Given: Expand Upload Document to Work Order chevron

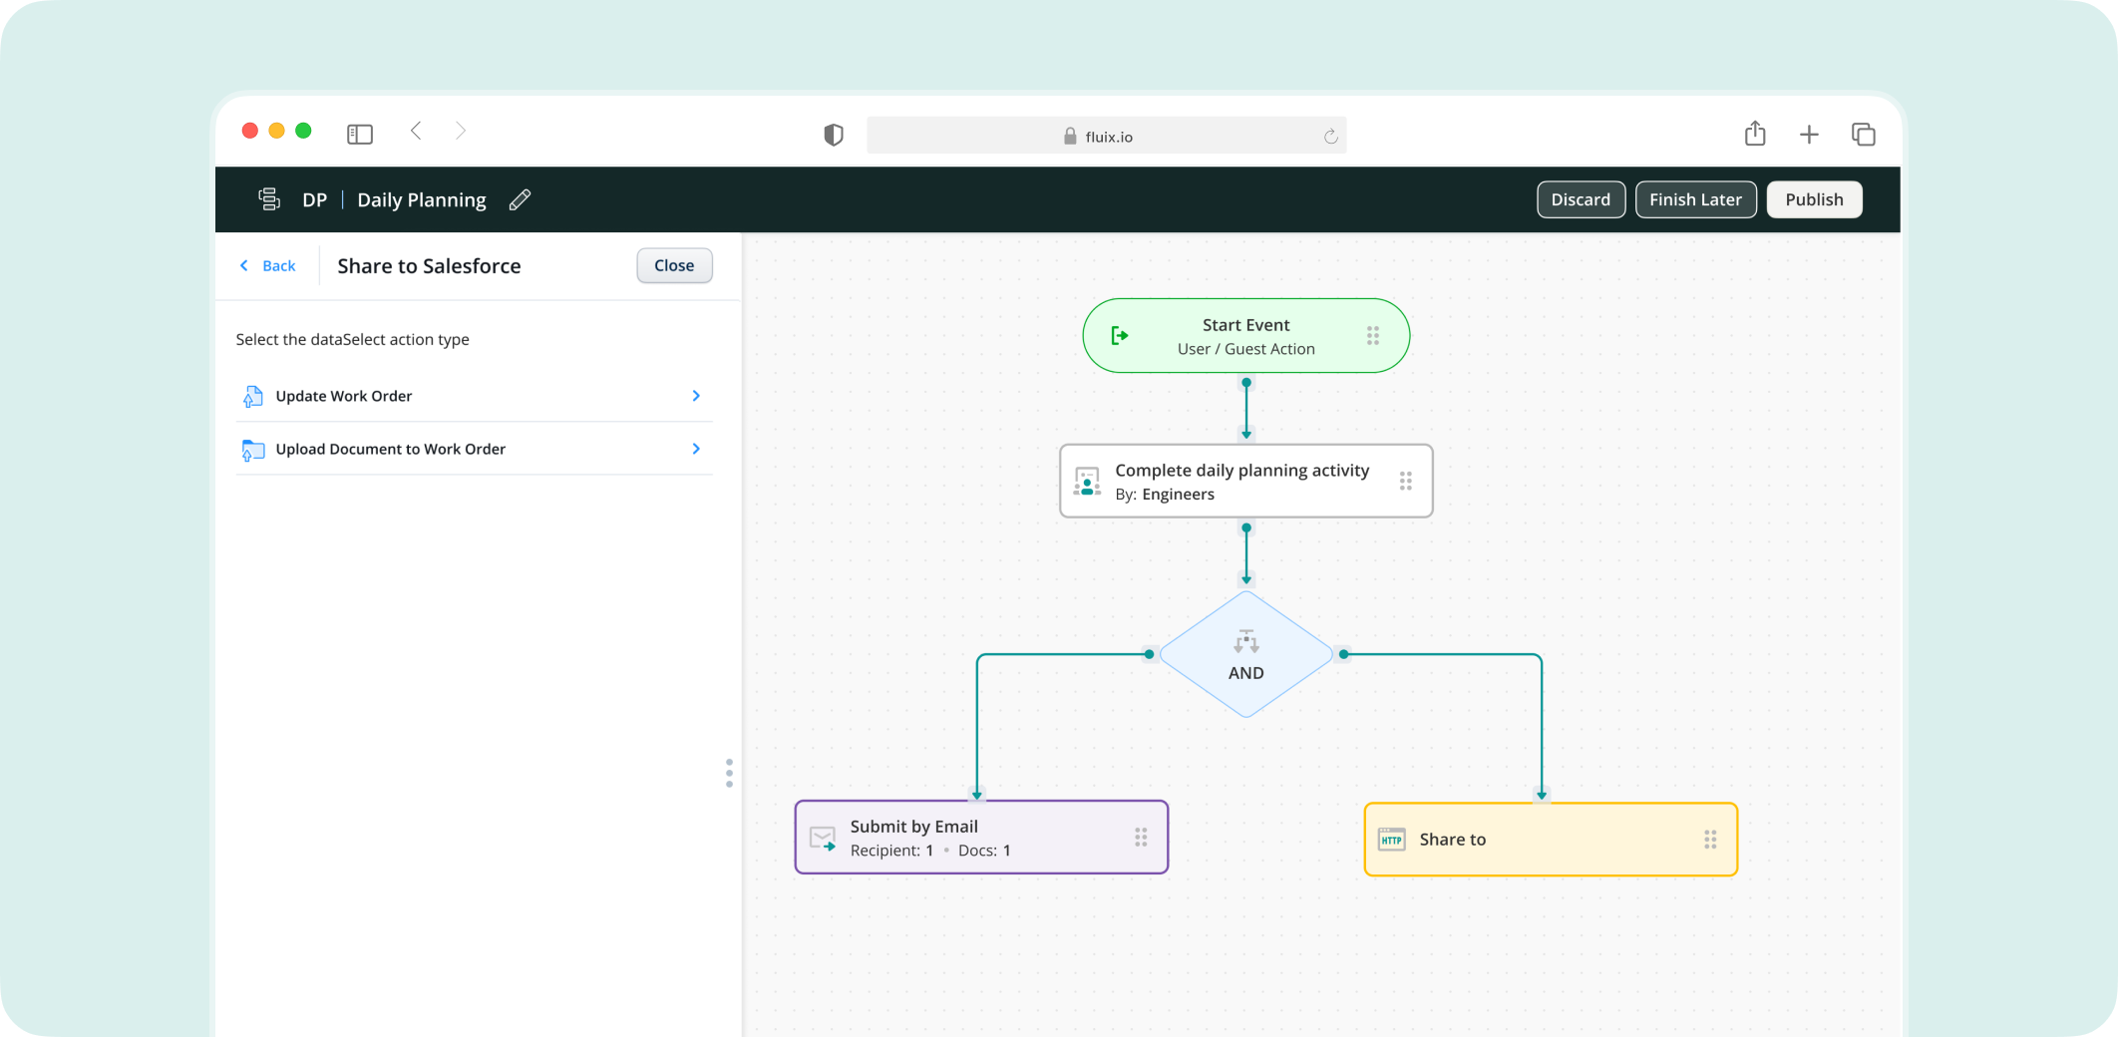Looking at the screenshot, I should [696, 449].
